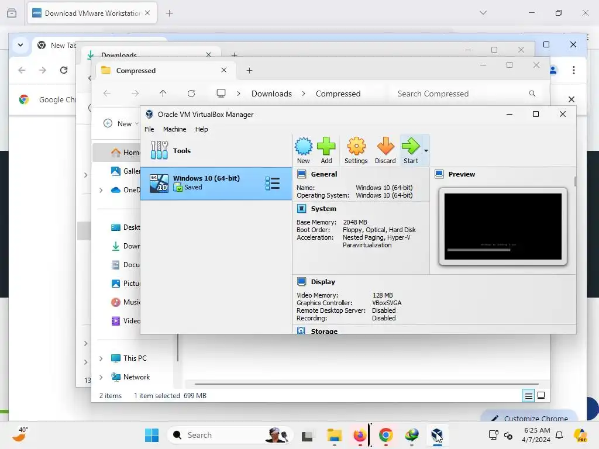
Task: Click the Add virtual machine icon
Action: pos(326,150)
